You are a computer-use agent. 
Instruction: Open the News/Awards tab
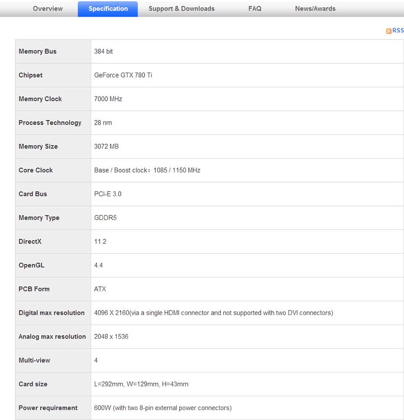(x=315, y=9)
